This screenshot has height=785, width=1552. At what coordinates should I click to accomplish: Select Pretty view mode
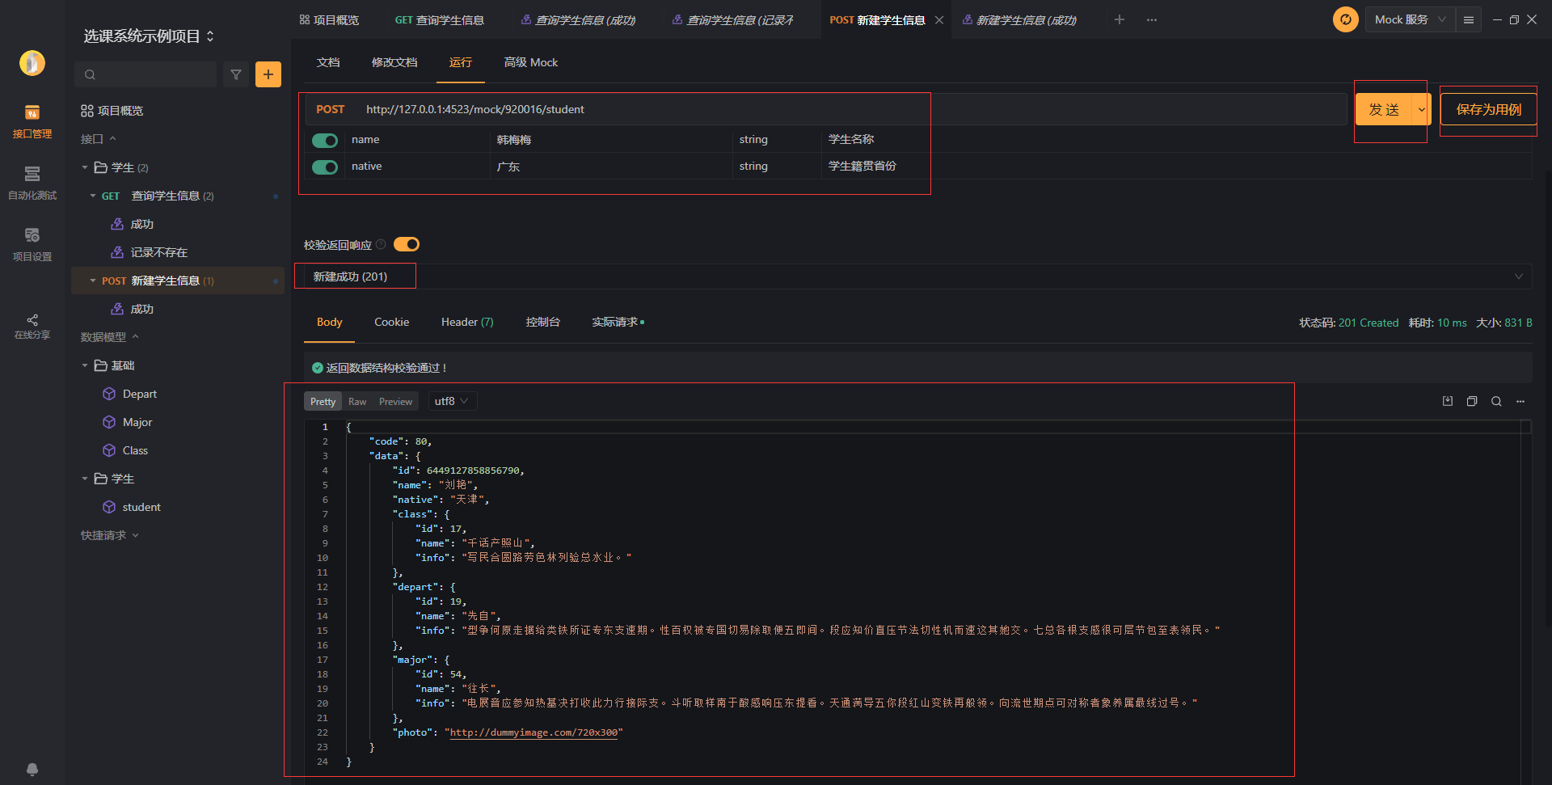tap(323, 401)
